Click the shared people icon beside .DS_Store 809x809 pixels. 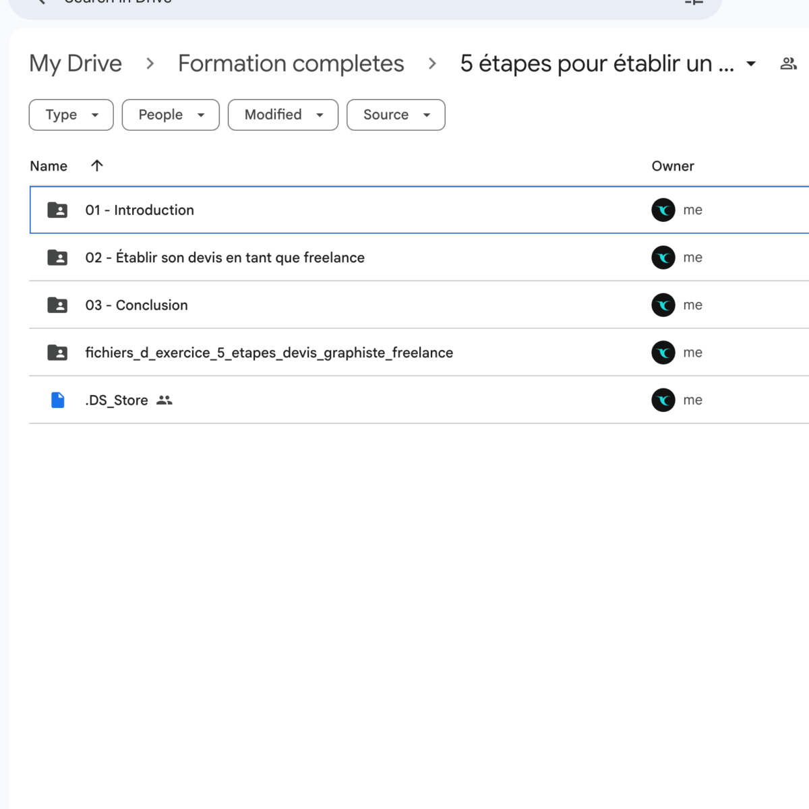pos(164,400)
